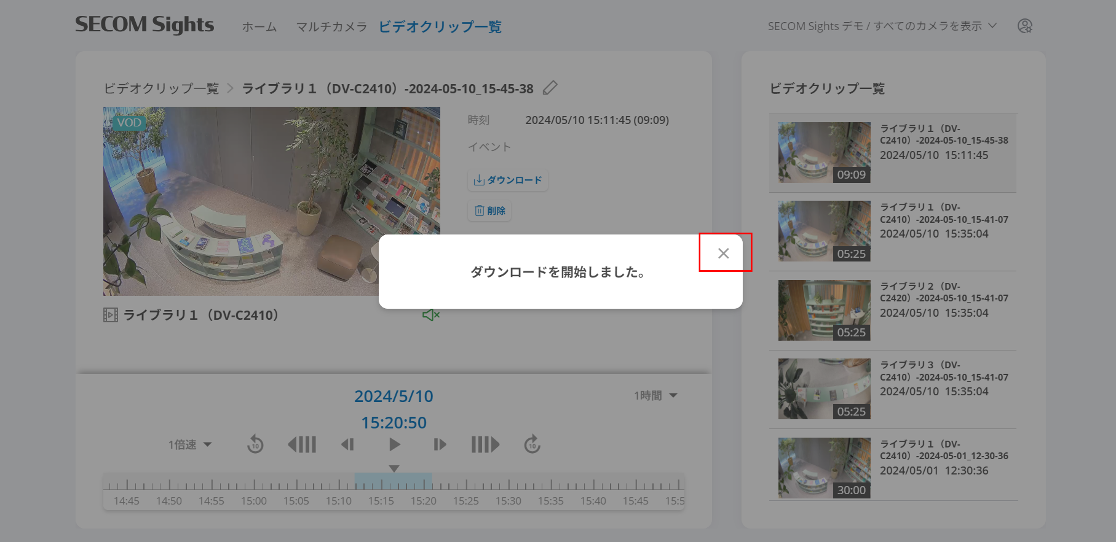Click the 2024/05/01 12:30:36 clip timestamp
This screenshot has width=1116, height=542.
934,470
